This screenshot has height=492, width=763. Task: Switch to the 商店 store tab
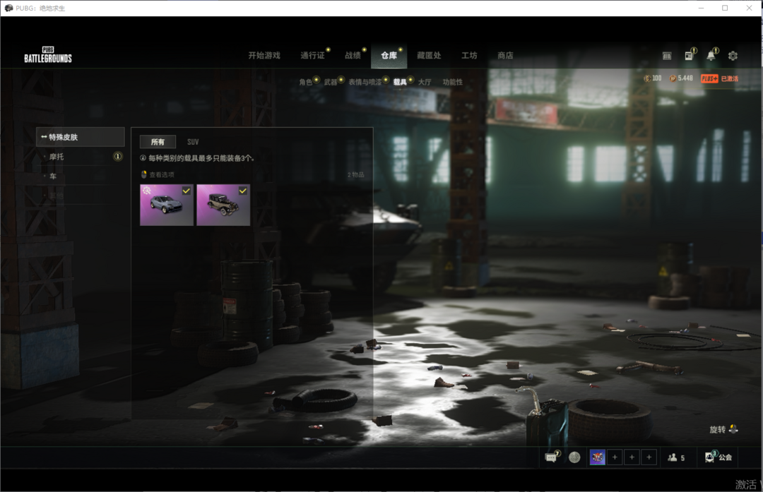coord(505,56)
